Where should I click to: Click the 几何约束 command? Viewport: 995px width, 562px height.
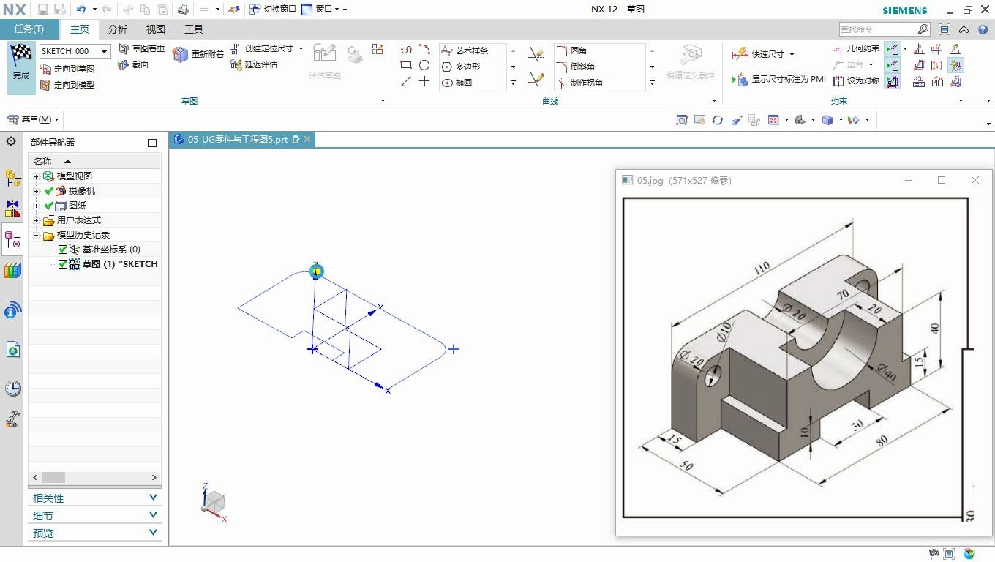856,48
